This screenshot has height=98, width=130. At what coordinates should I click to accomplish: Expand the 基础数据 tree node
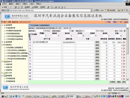[x=2, y=76]
